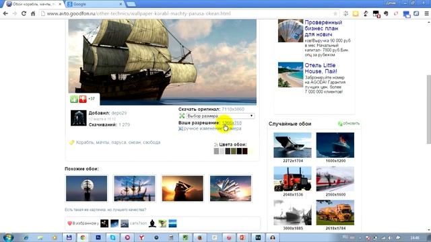The width and height of the screenshot is (431, 242).
Task: Bookmark this page with the star icon
Action: 335,13
